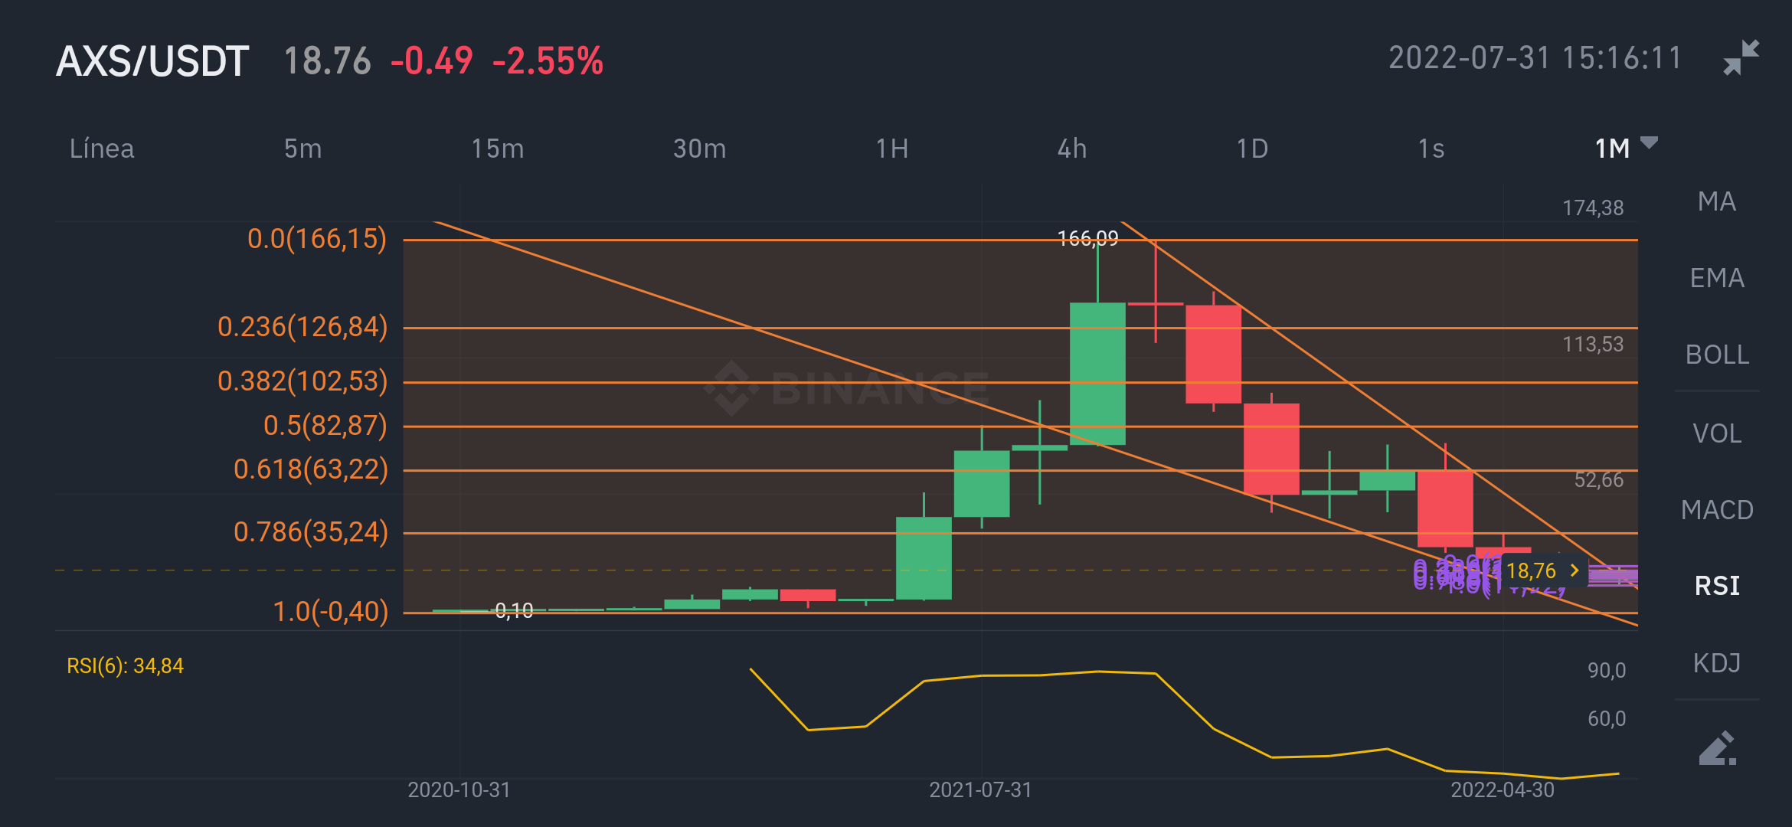The image size is (1792, 827).
Task: Choose the 1H interval
Action: pos(891,149)
